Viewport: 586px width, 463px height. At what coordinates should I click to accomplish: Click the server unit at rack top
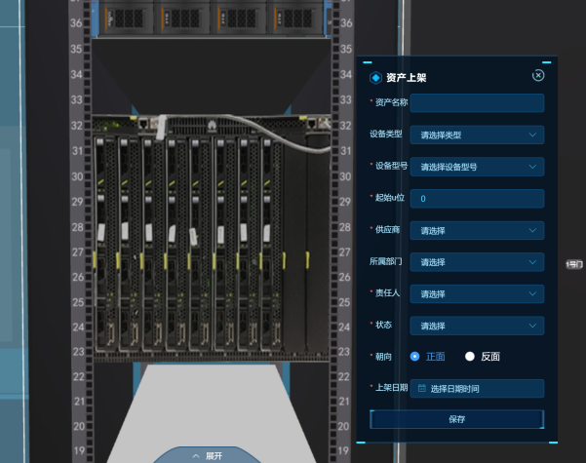click(x=215, y=17)
